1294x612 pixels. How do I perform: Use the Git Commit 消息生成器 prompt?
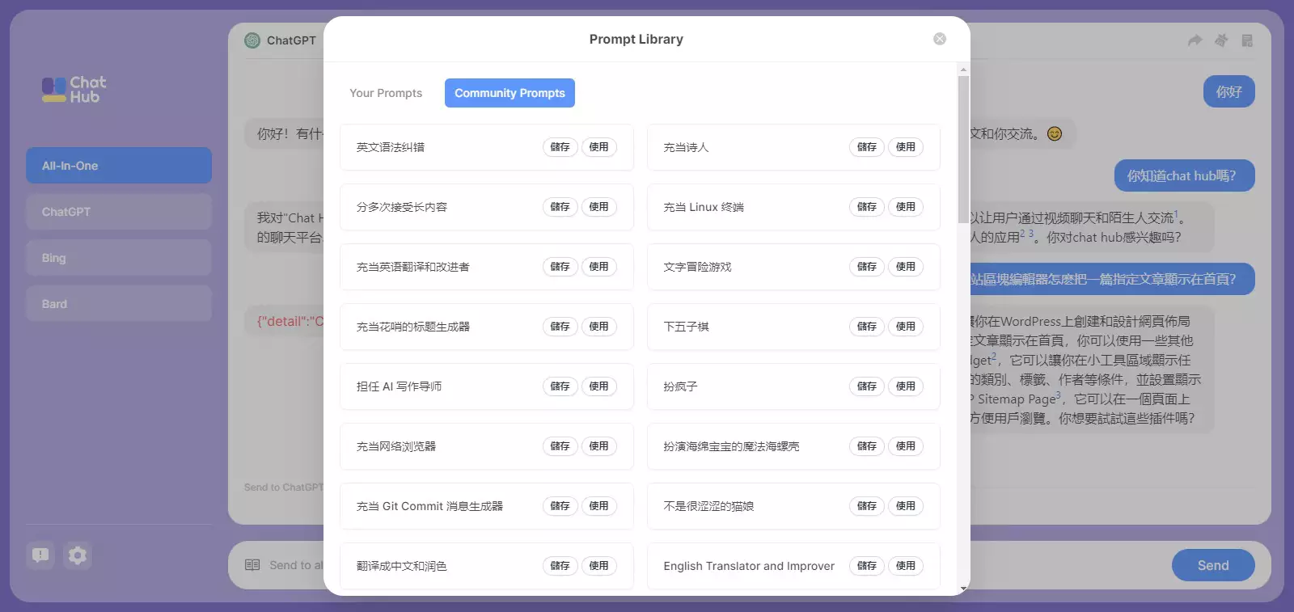point(598,506)
